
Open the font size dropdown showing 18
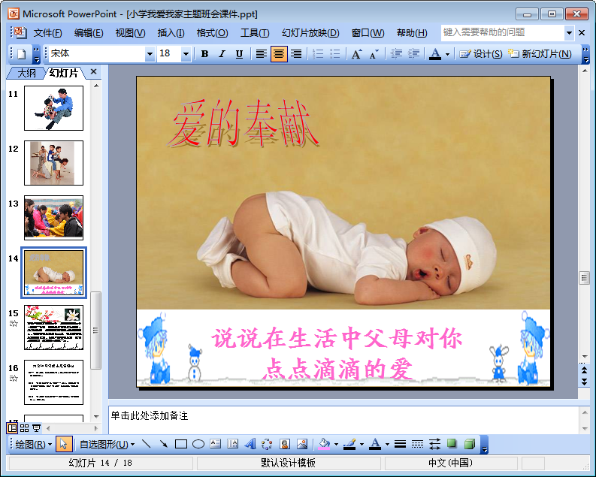click(x=186, y=54)
